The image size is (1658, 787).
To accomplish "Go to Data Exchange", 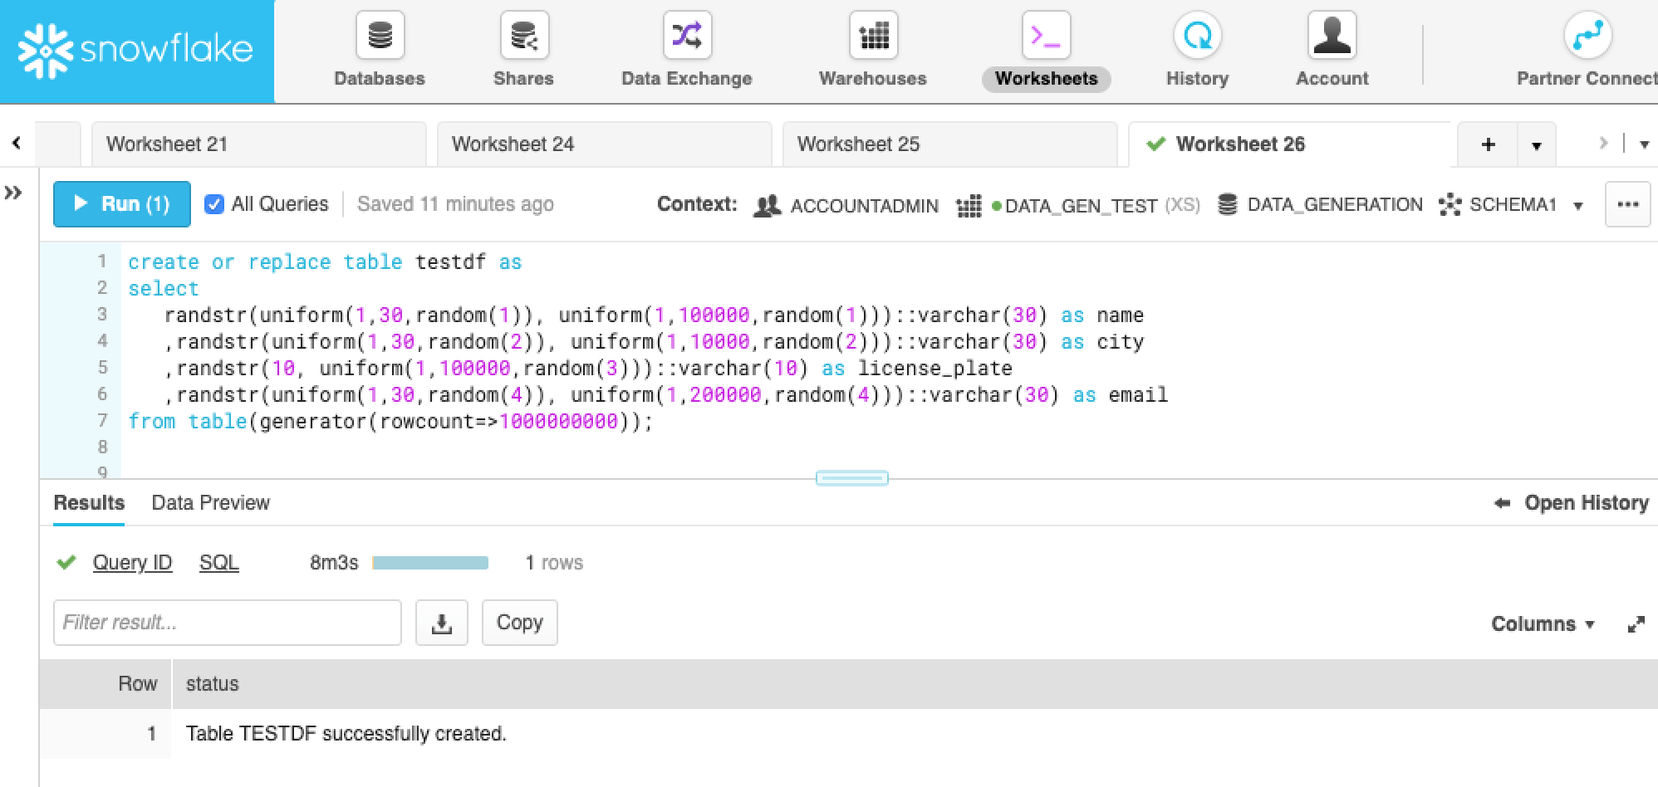I will click(686, 37).
